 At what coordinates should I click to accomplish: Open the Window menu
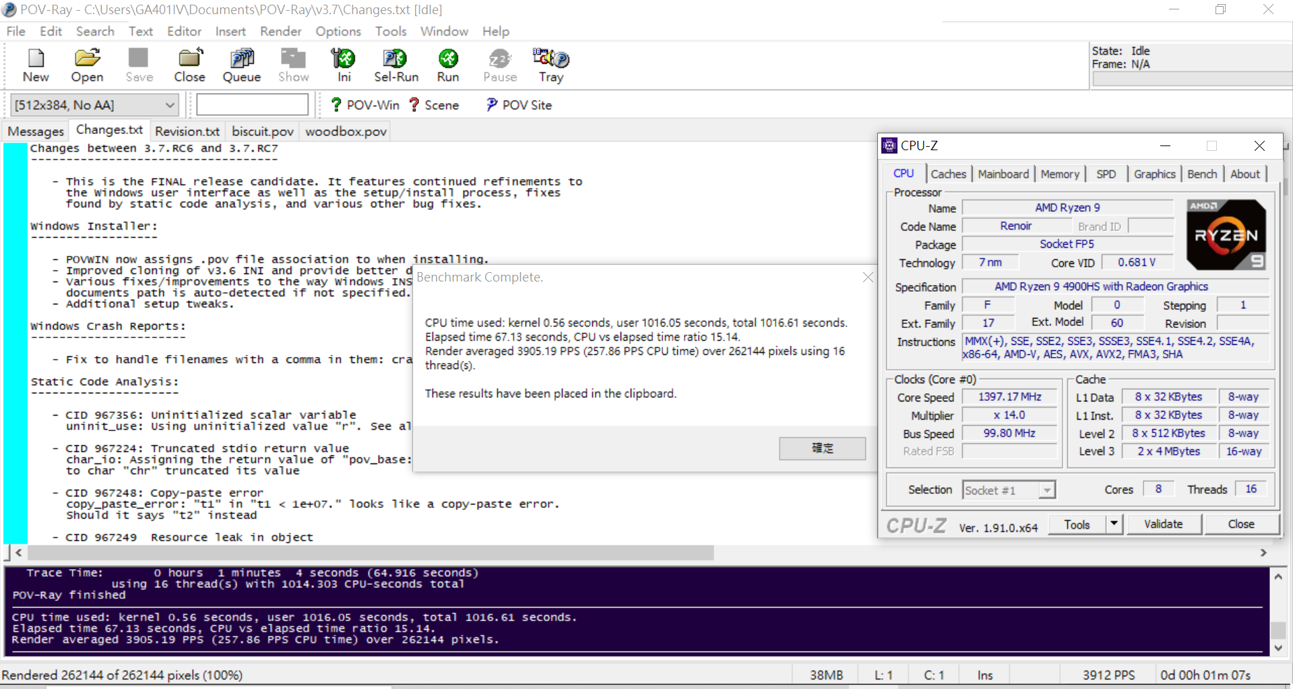coord(444,31)
